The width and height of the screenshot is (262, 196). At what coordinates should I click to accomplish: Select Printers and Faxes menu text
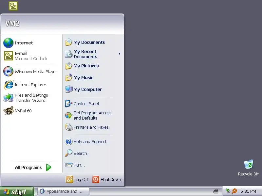click(x=91, y=127)
